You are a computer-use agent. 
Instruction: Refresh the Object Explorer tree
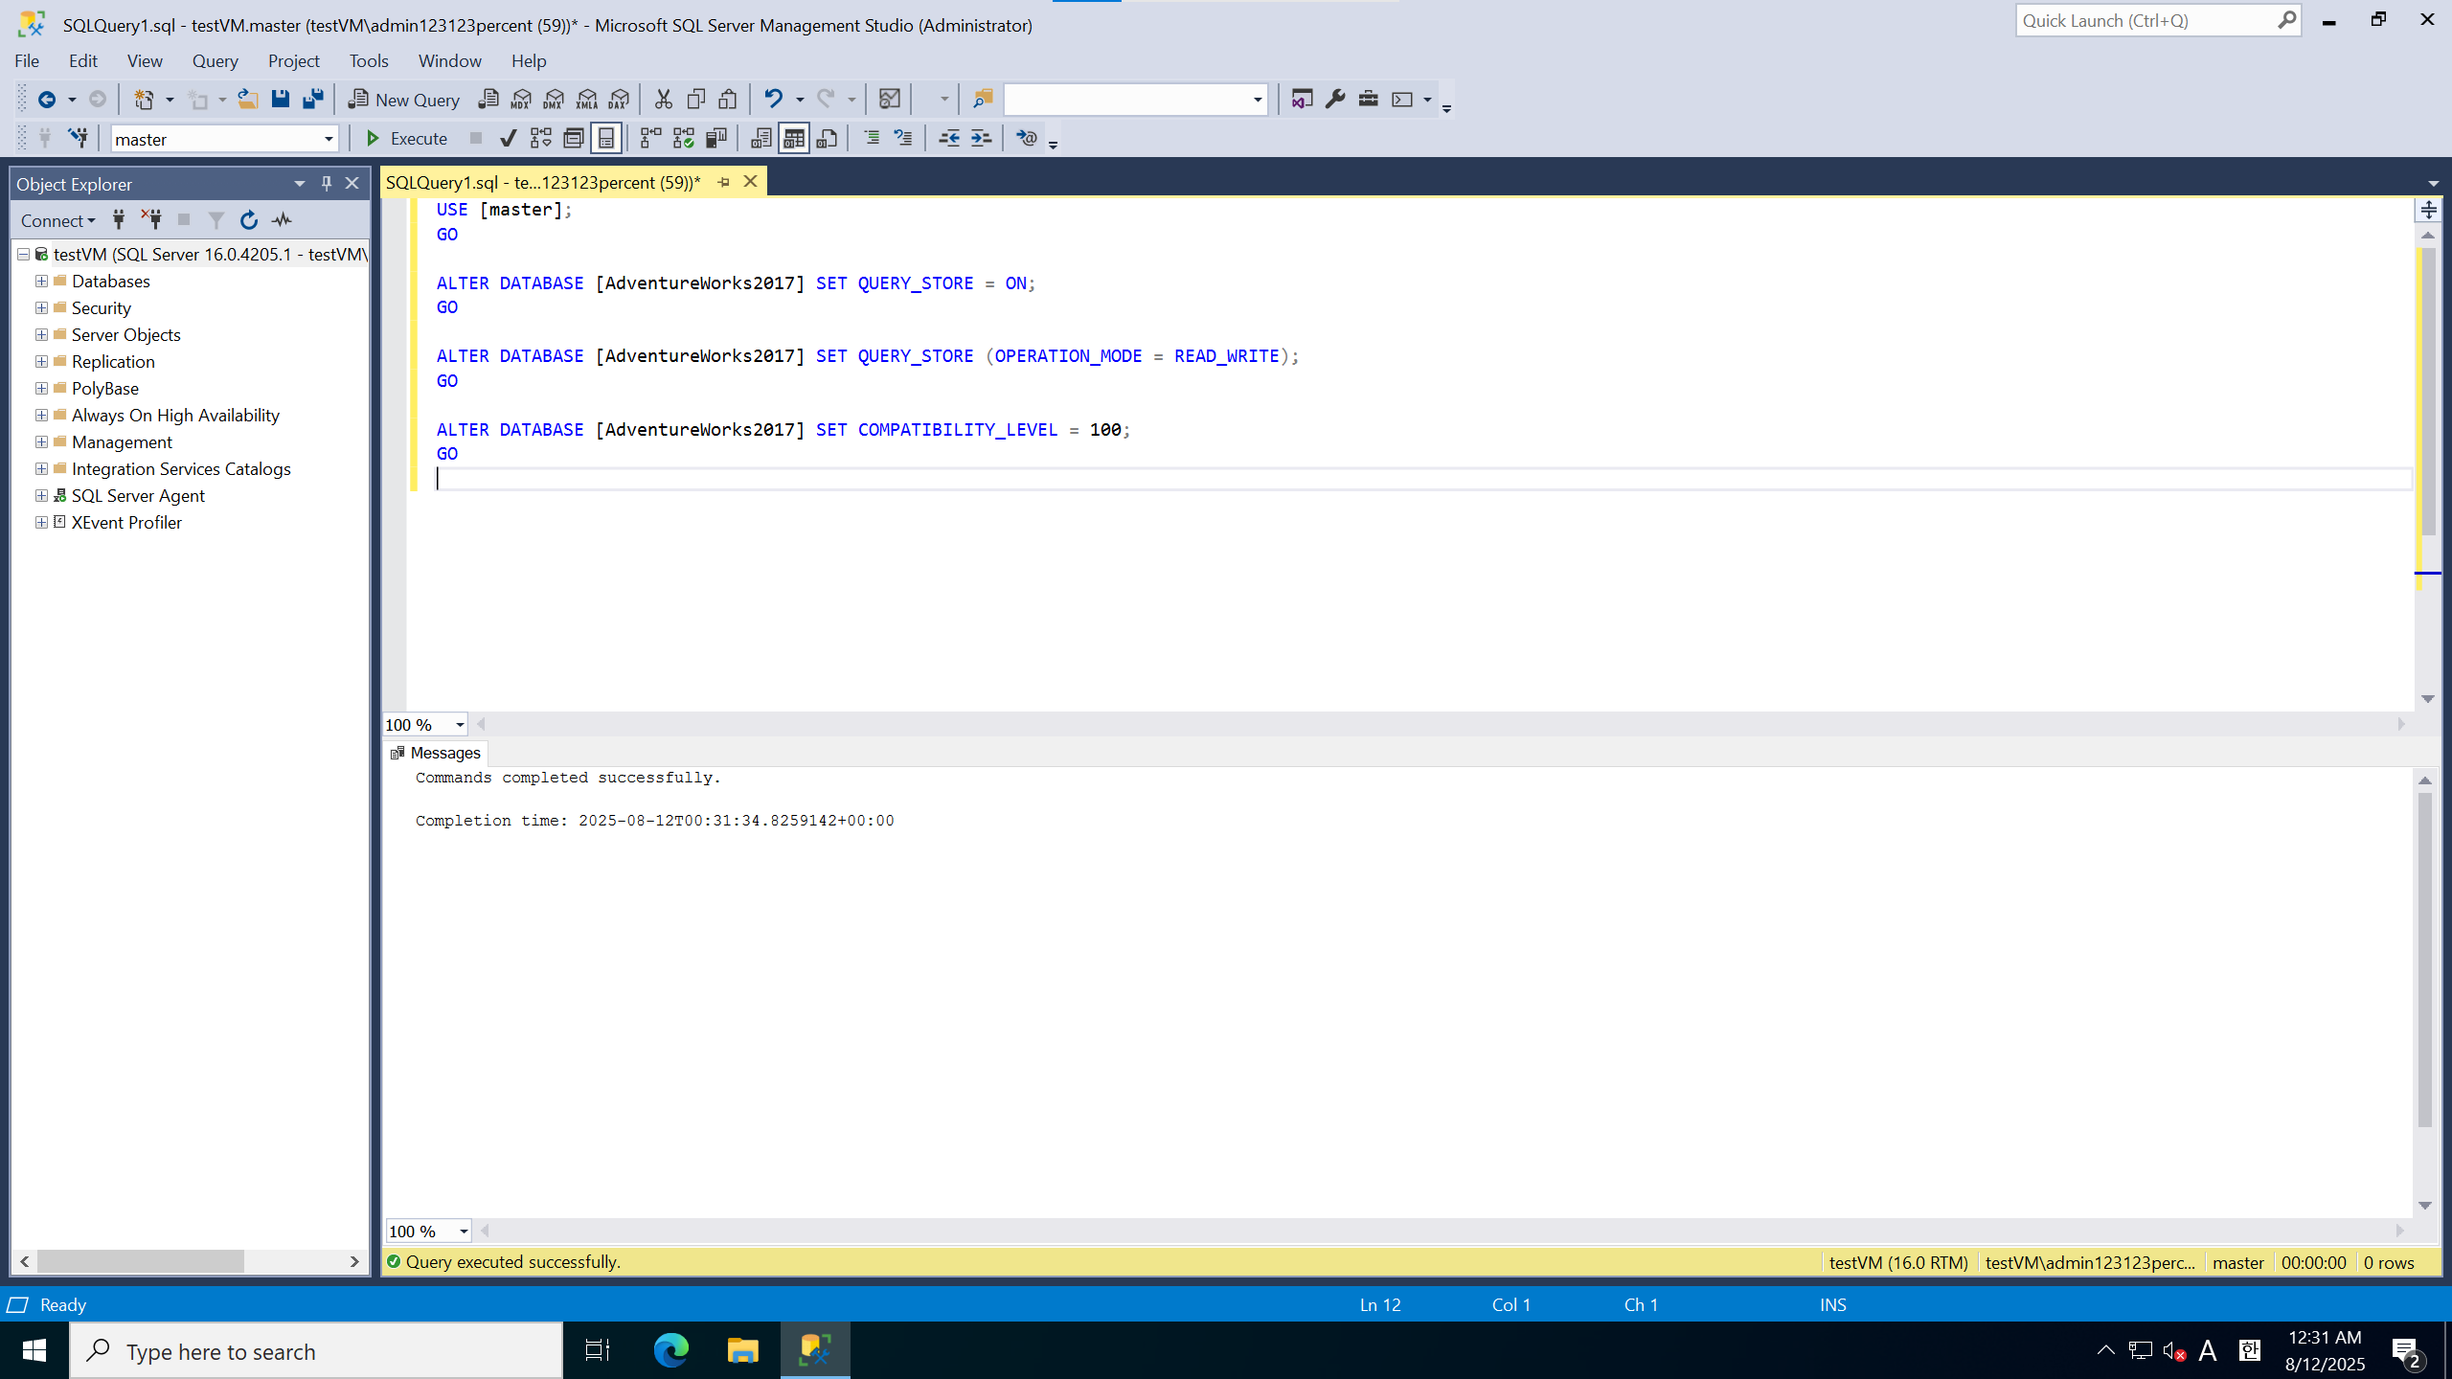point(249,220)
